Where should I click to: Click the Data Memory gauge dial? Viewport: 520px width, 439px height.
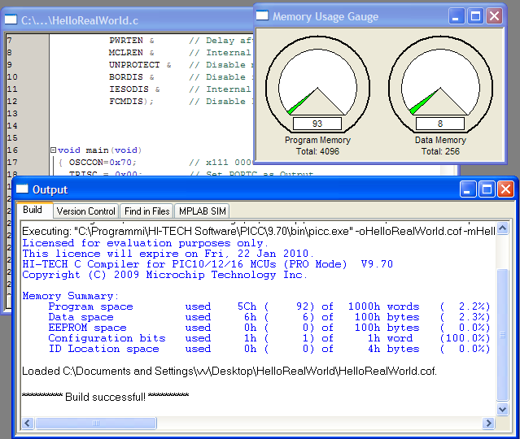pos(440,85)
